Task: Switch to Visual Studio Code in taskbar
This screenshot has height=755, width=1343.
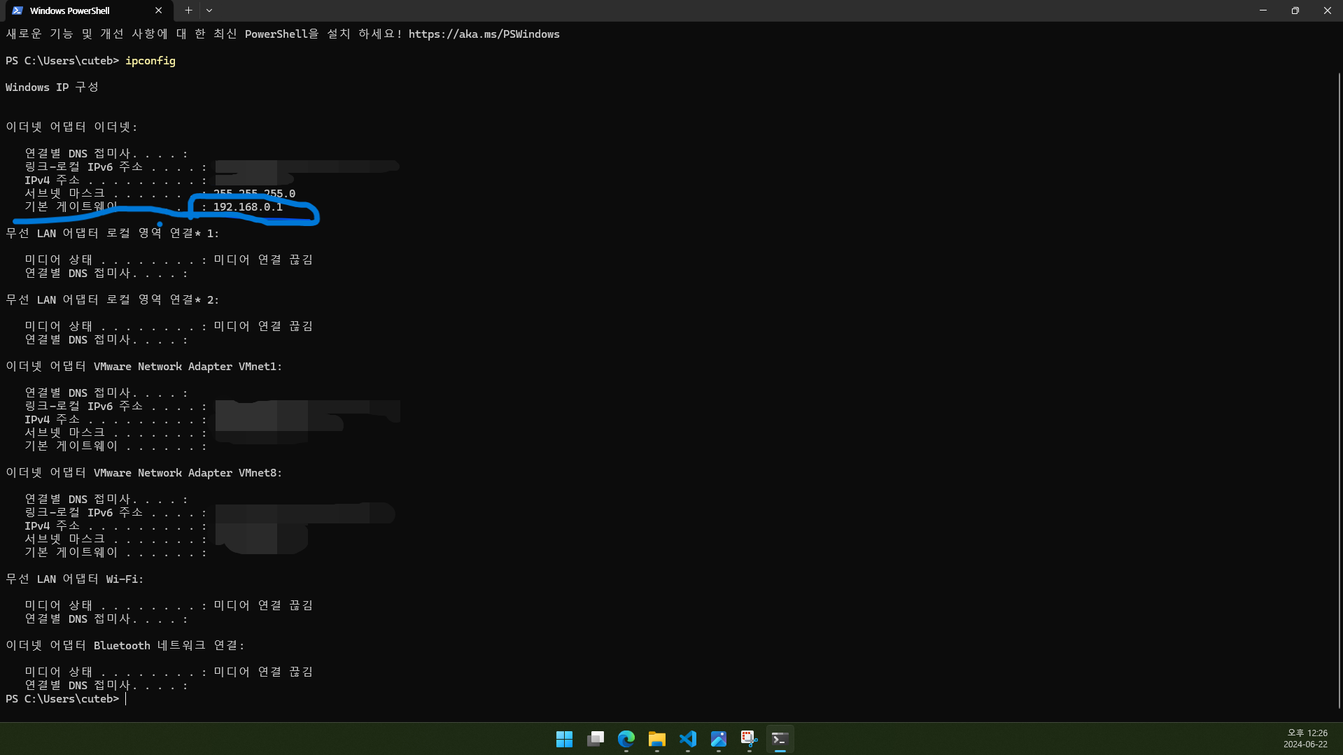Action: [x=688, y=739]
